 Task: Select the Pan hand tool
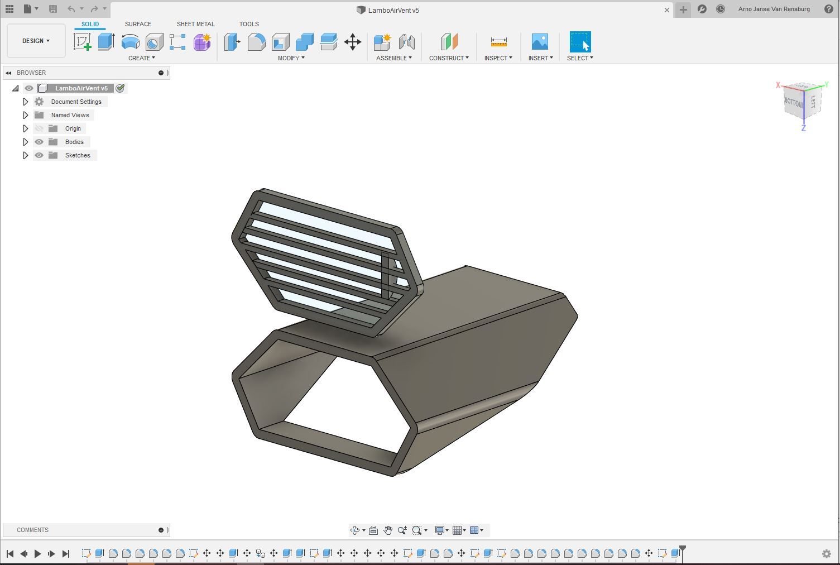[388, 530]
